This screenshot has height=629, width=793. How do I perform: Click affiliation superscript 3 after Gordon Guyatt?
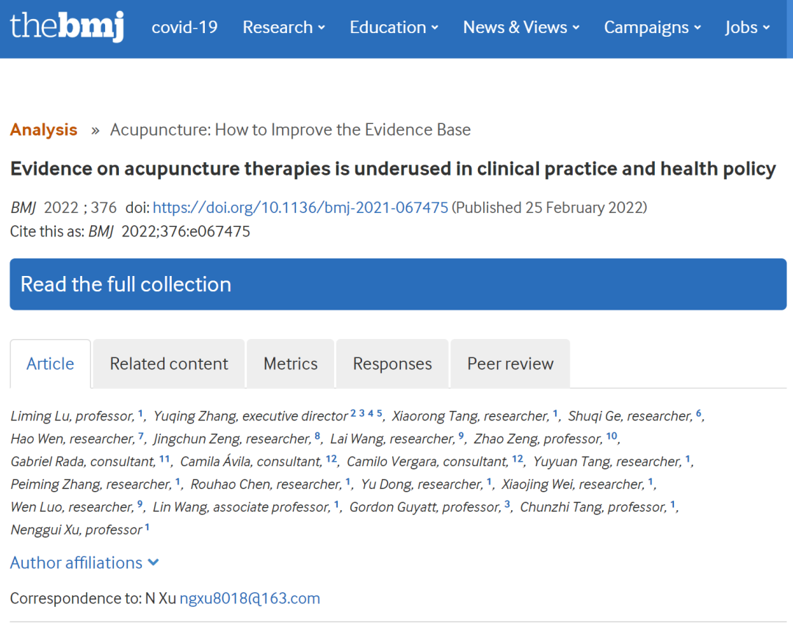tap(507, 504)
